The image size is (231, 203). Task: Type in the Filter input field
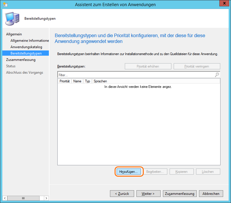[x=135, y=75]
